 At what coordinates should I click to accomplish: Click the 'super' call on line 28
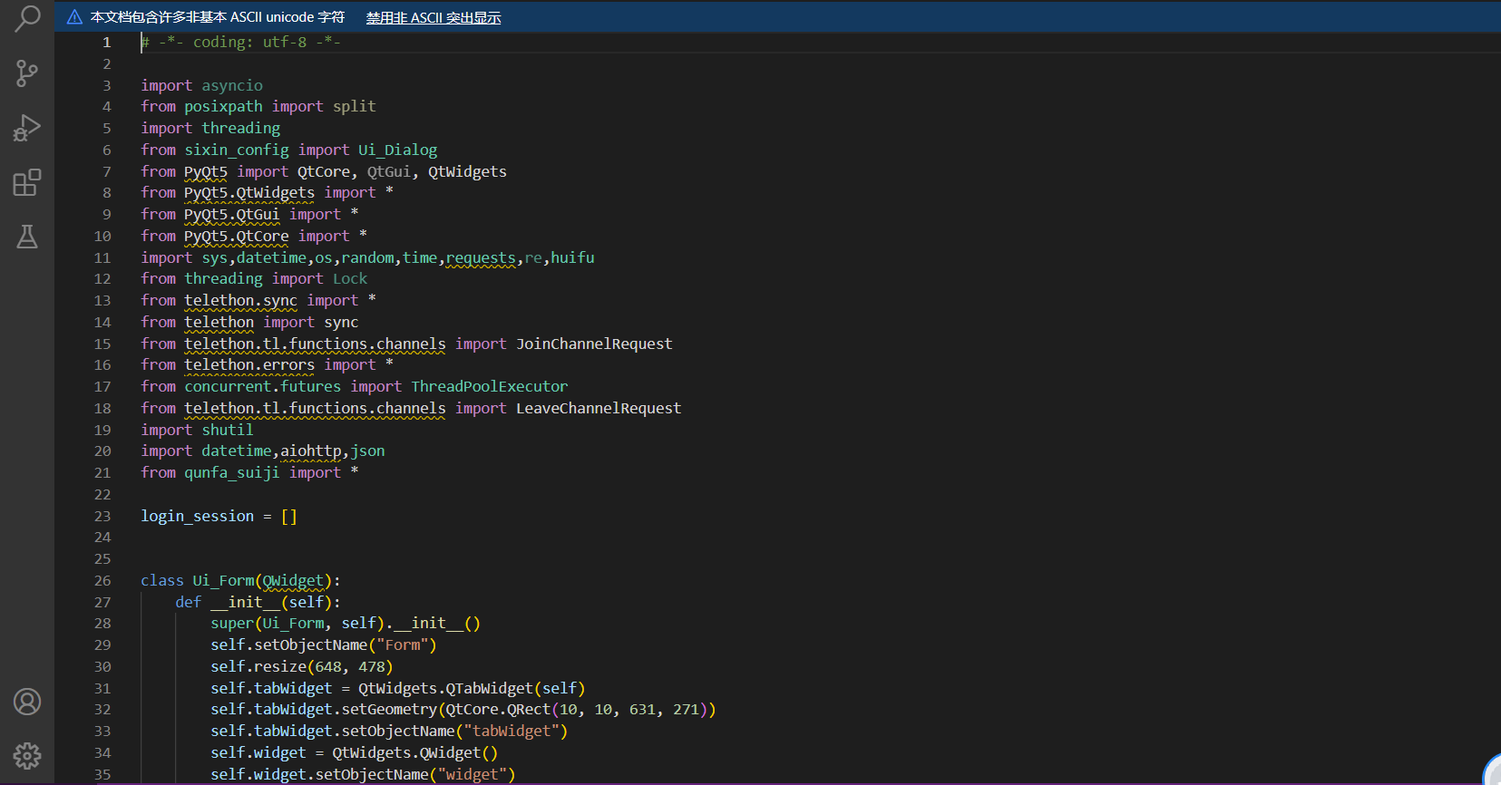[232, 623]
